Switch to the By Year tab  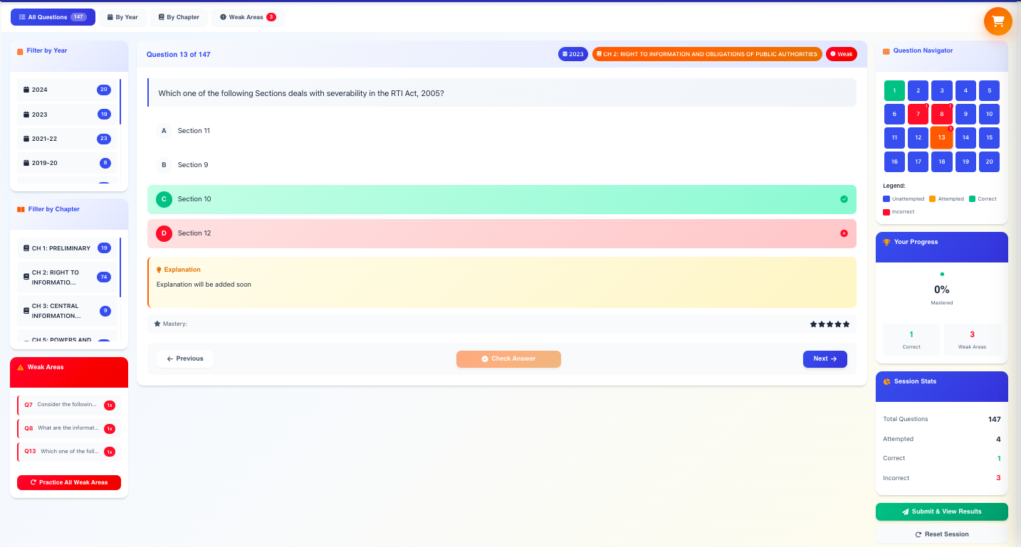[x=122, y=16]
